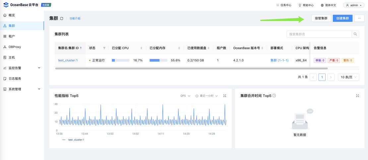Open the 功能介绍 link

tap(75, 18)
